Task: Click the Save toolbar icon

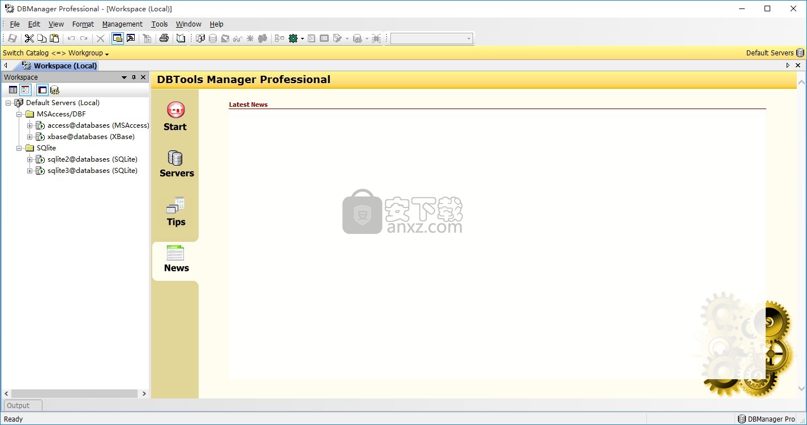Action: 12,38
